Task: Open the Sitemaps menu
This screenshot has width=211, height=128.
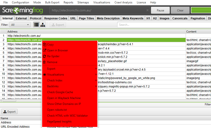Action: click(83, 2)
